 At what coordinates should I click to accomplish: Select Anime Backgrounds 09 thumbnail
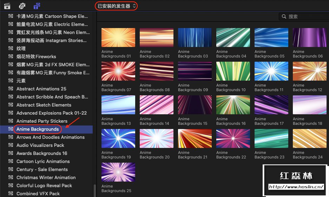[x=195, y=71]
